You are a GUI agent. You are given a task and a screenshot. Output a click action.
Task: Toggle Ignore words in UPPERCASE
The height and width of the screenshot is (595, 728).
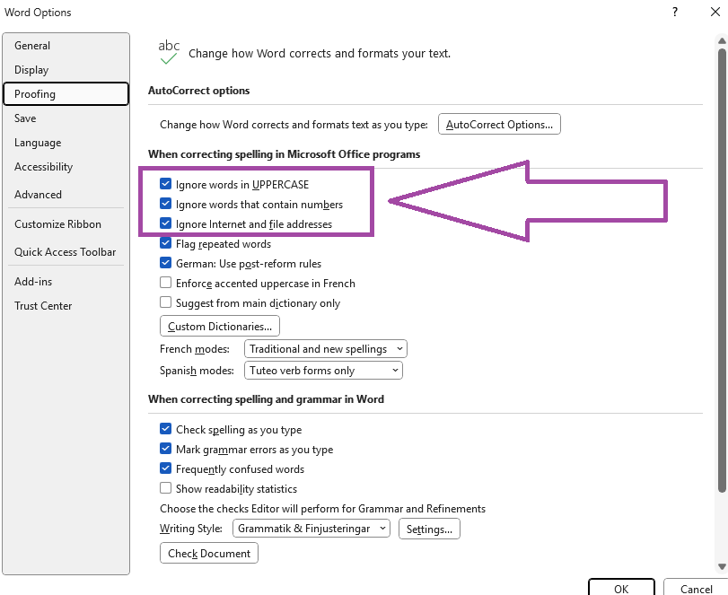(x=165, y=184)
